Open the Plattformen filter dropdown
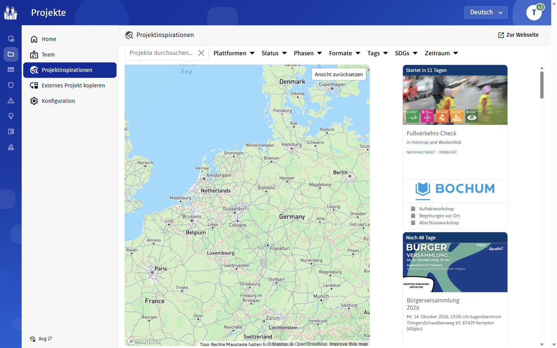This screenshot has height=348, width=557. coord(234,53)
